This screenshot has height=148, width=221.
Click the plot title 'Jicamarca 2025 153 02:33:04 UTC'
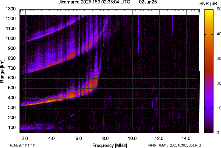click(x=94, y=2)
